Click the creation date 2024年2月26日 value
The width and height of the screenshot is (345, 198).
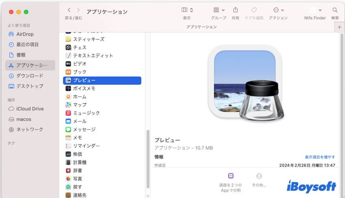[x=307, y=165]
